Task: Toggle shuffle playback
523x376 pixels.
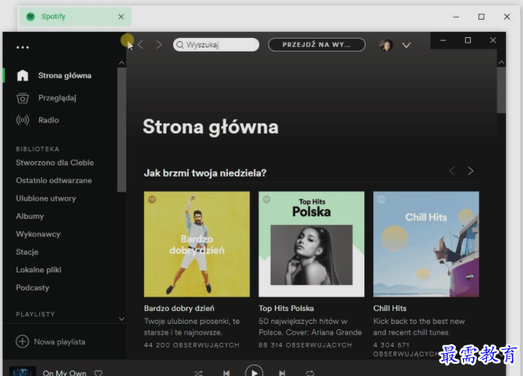Action: click(x=198, y=373)
